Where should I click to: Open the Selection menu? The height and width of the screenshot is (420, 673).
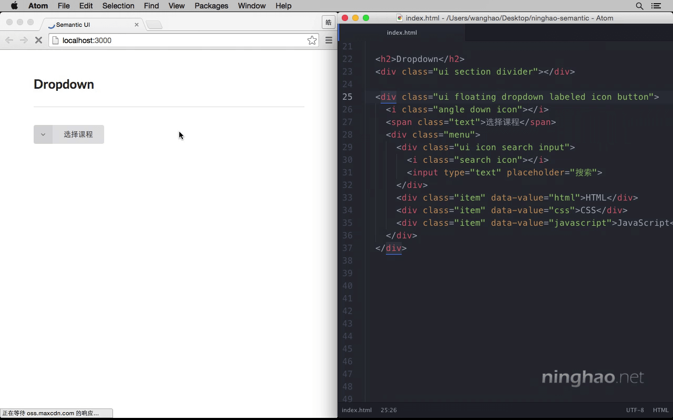(118, 6)
